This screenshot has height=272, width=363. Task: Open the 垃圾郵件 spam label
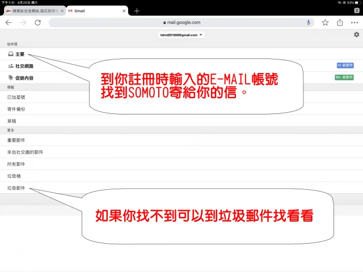(181, 188)
